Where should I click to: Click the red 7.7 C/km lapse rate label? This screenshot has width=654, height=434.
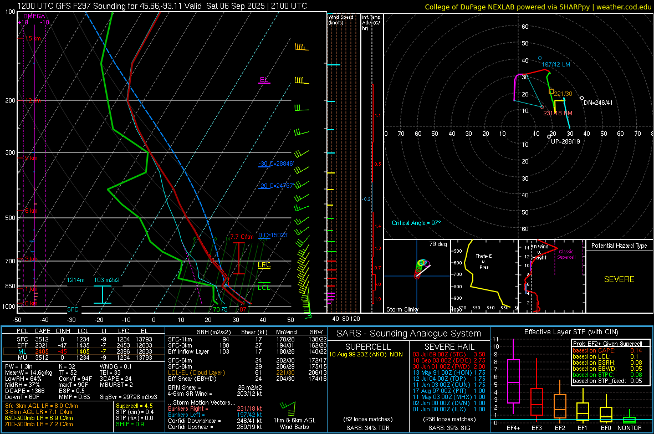pyautogui.click(x=242, y=237)
